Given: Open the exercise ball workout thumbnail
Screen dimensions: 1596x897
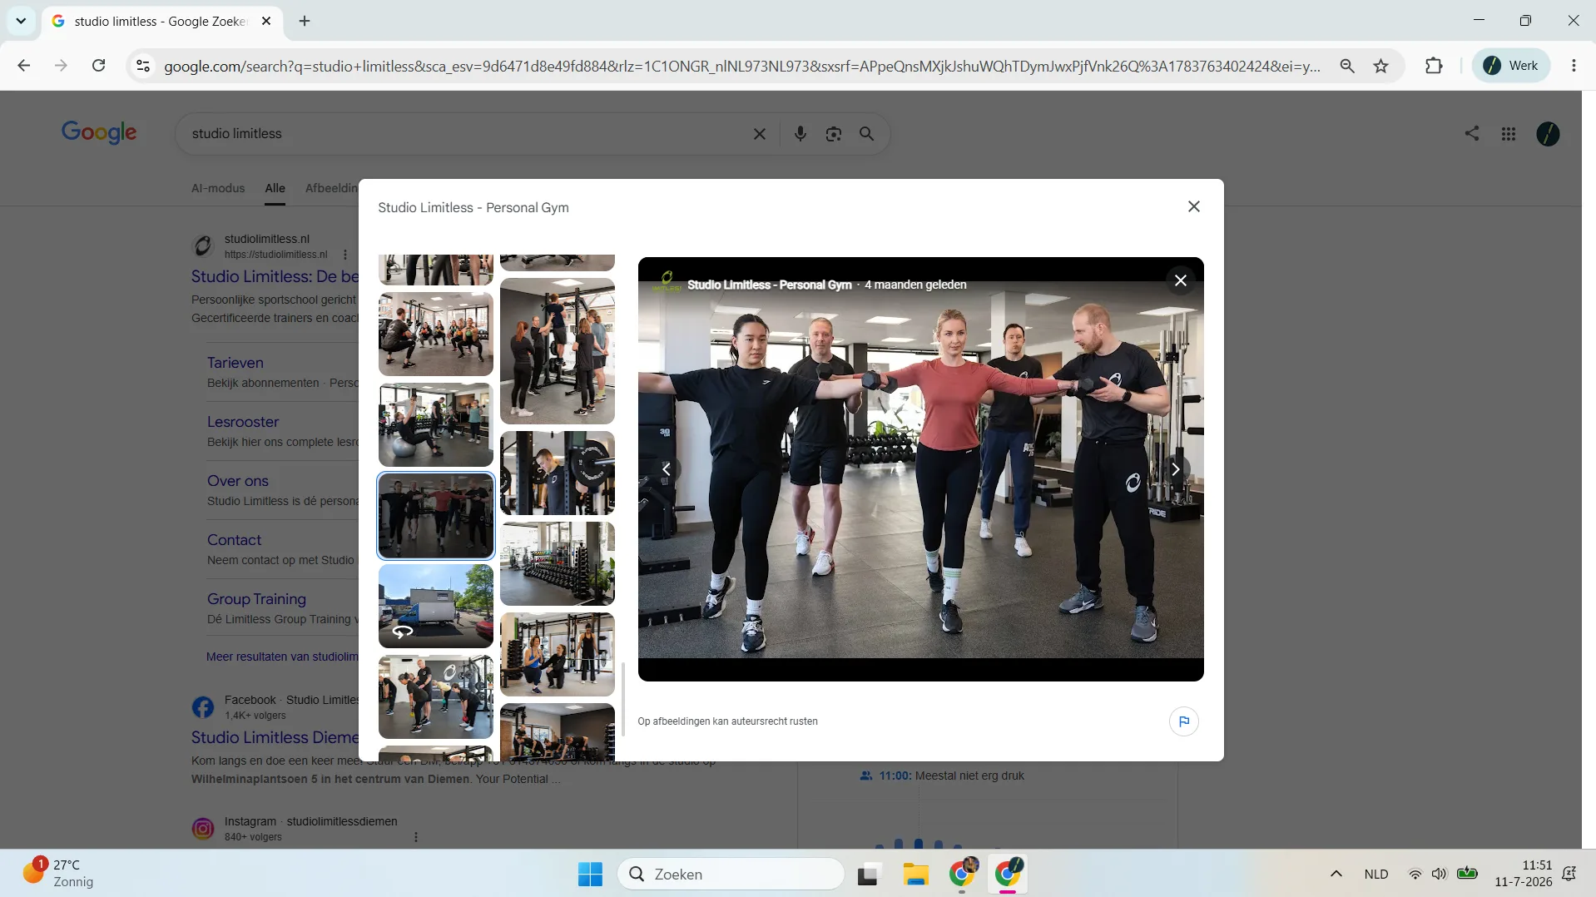Looking at the screenshot, I should click(x=436, y=425).
